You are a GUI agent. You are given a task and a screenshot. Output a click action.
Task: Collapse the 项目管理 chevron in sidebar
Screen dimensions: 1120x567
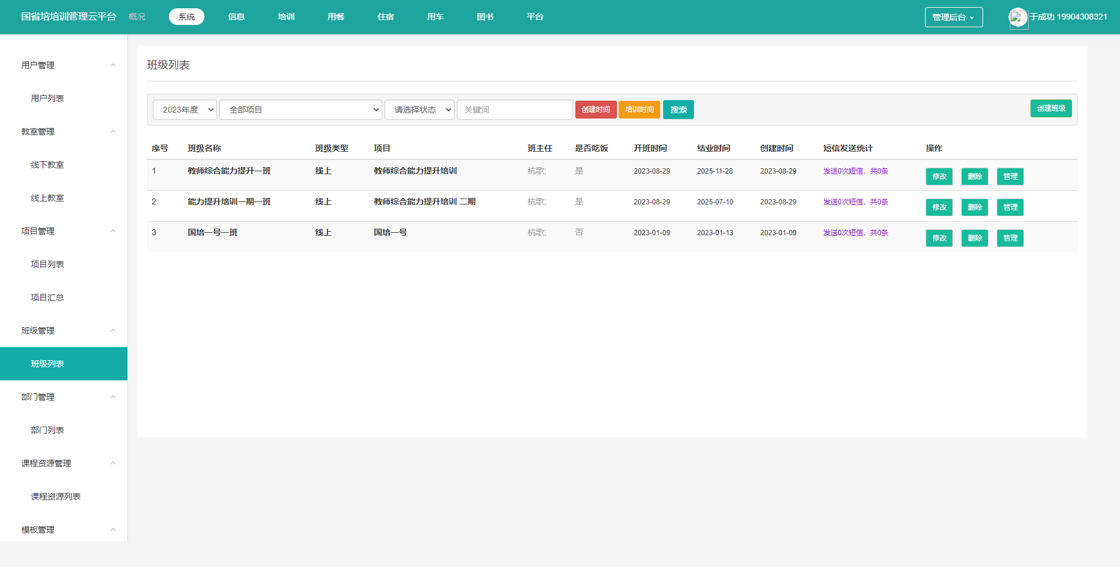click(x=113, y=231)
